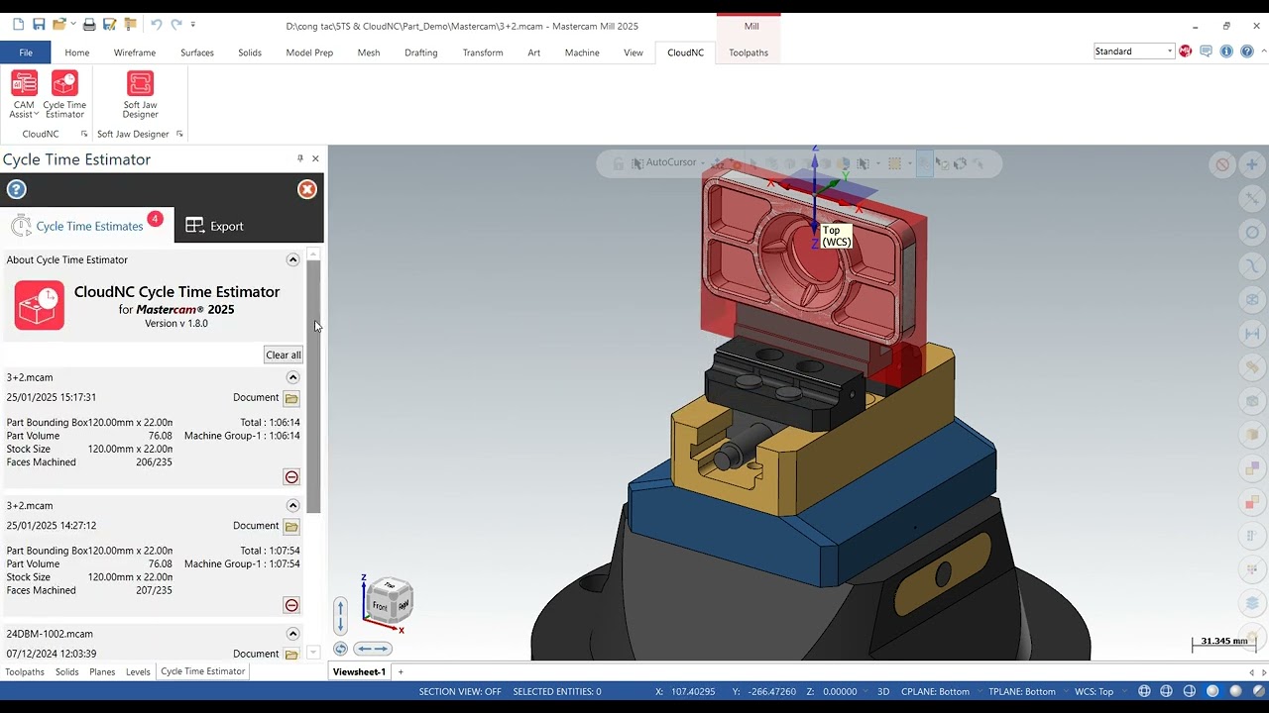
Task: Open the Machine ribbon tab
Action: pyautogui.click(x=582, y=52)
